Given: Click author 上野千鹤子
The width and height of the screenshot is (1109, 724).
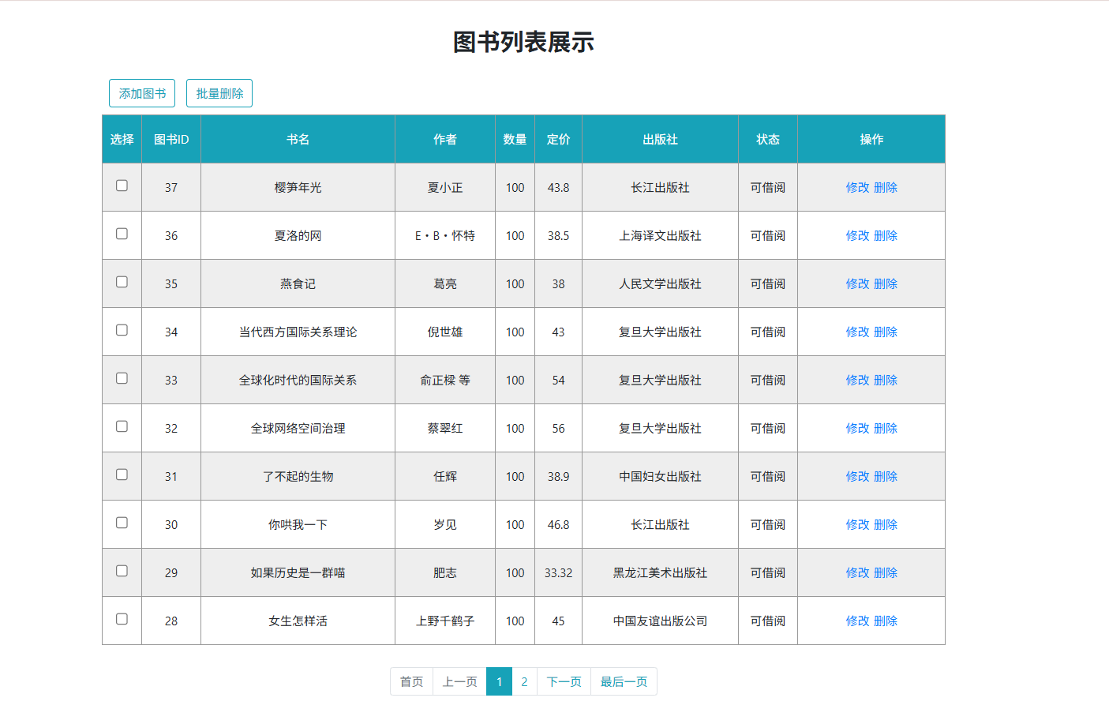Looking at the screenshot, I should coord(445,621).
